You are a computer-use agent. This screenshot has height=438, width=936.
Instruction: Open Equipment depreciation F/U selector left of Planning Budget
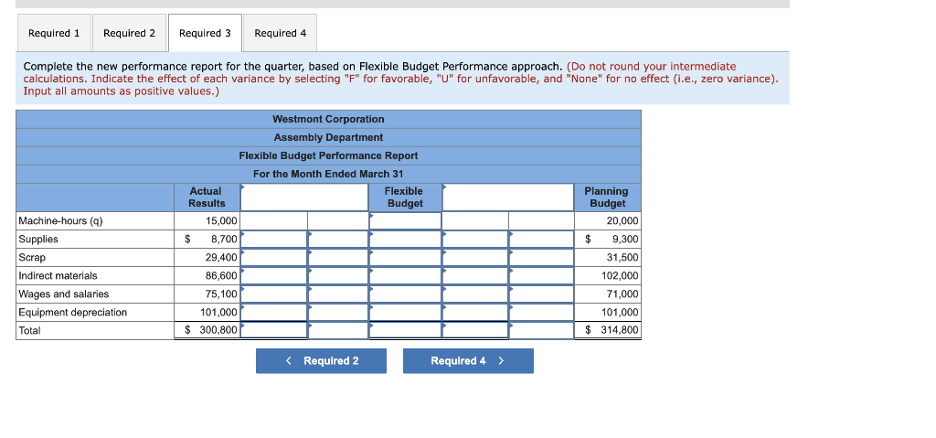(541, 312)
